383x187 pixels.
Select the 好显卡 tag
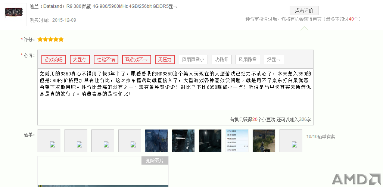274,60
